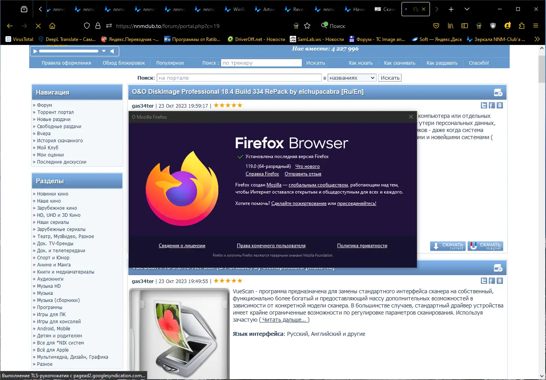
Task: Open the Политика приватности link
Action: pos(362,246)
